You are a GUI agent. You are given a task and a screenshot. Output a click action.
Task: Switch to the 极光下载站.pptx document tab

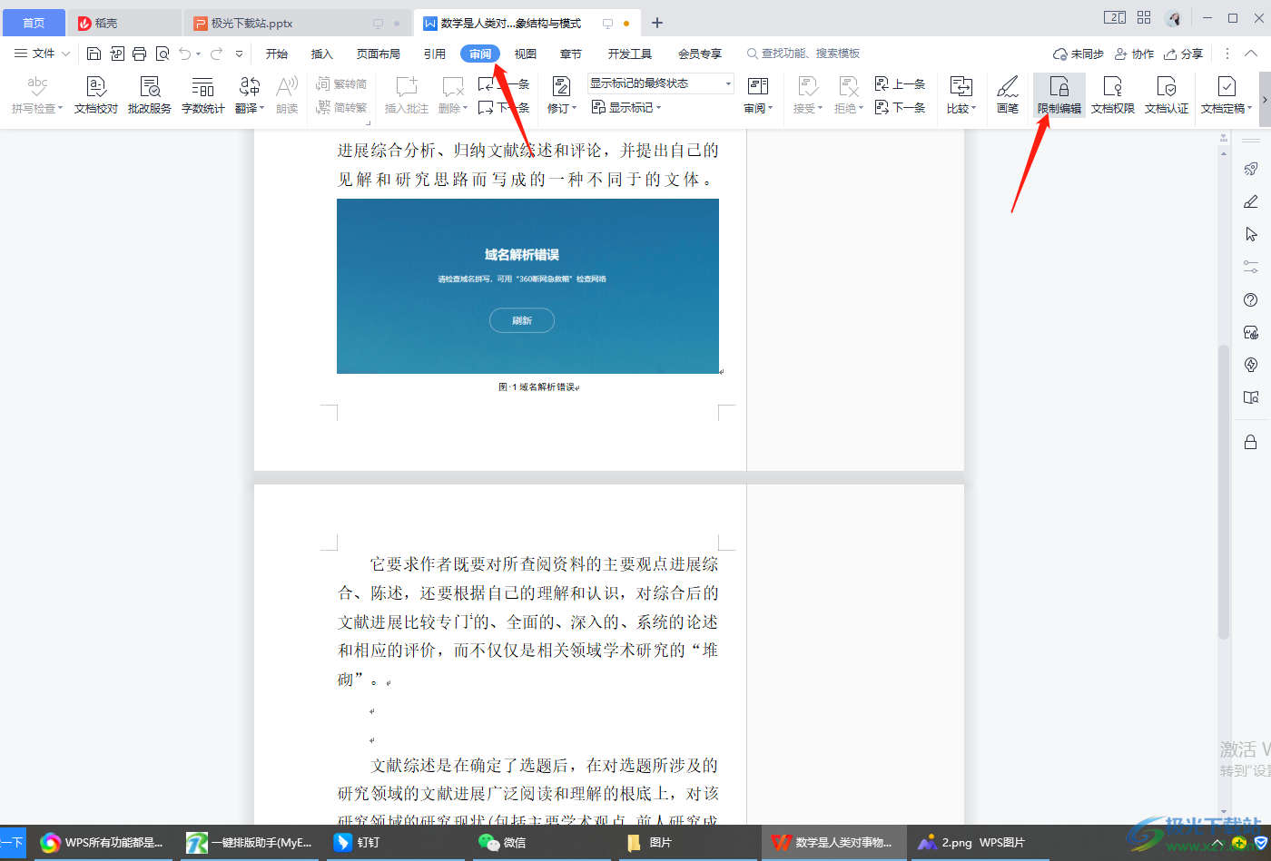[x=297, y=23]
